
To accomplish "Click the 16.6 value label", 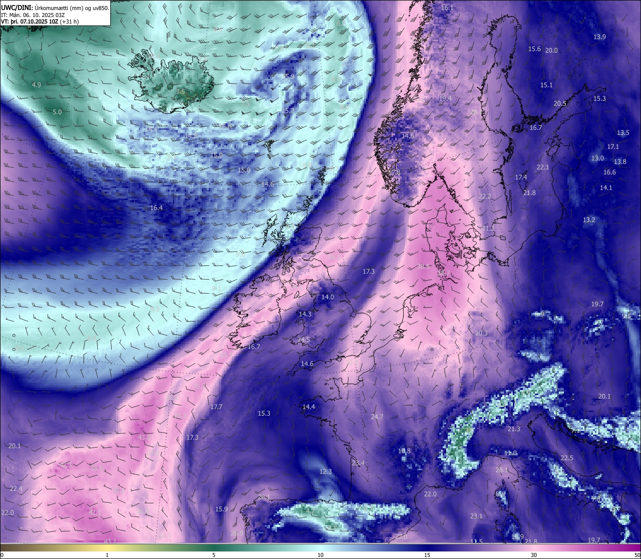I will tap(609, 172).
